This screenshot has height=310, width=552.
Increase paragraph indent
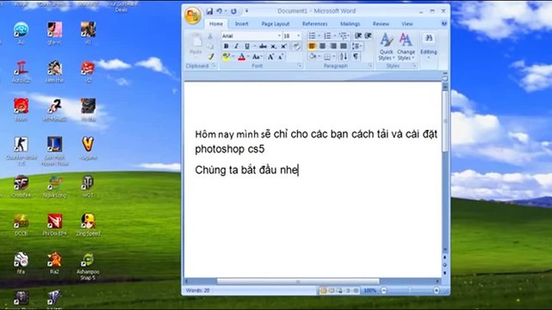point(368,36)
